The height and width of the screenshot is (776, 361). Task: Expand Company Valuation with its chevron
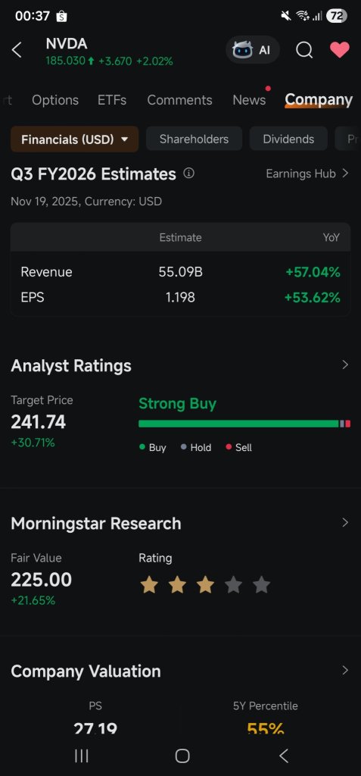point(345,671)
